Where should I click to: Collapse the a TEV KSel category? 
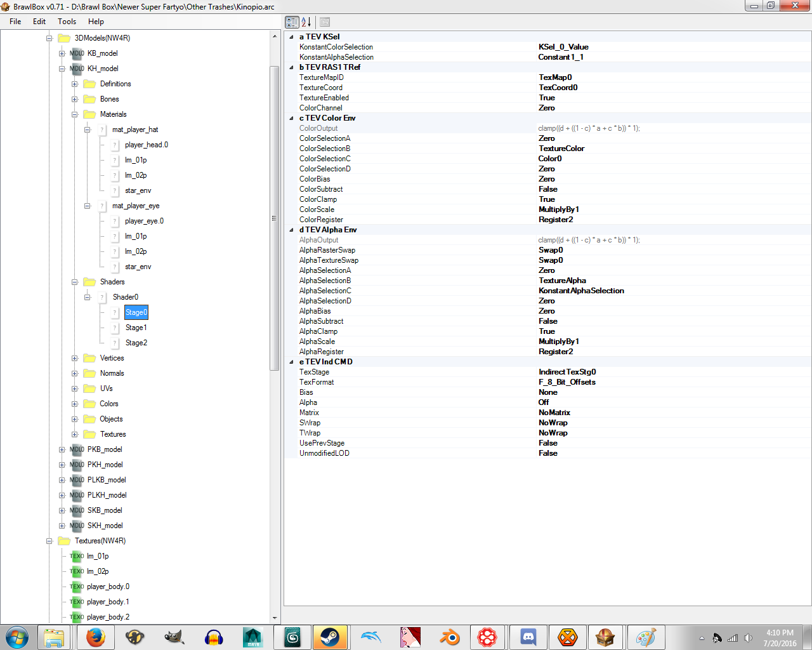pyautogui.click(x=292, y=37)
